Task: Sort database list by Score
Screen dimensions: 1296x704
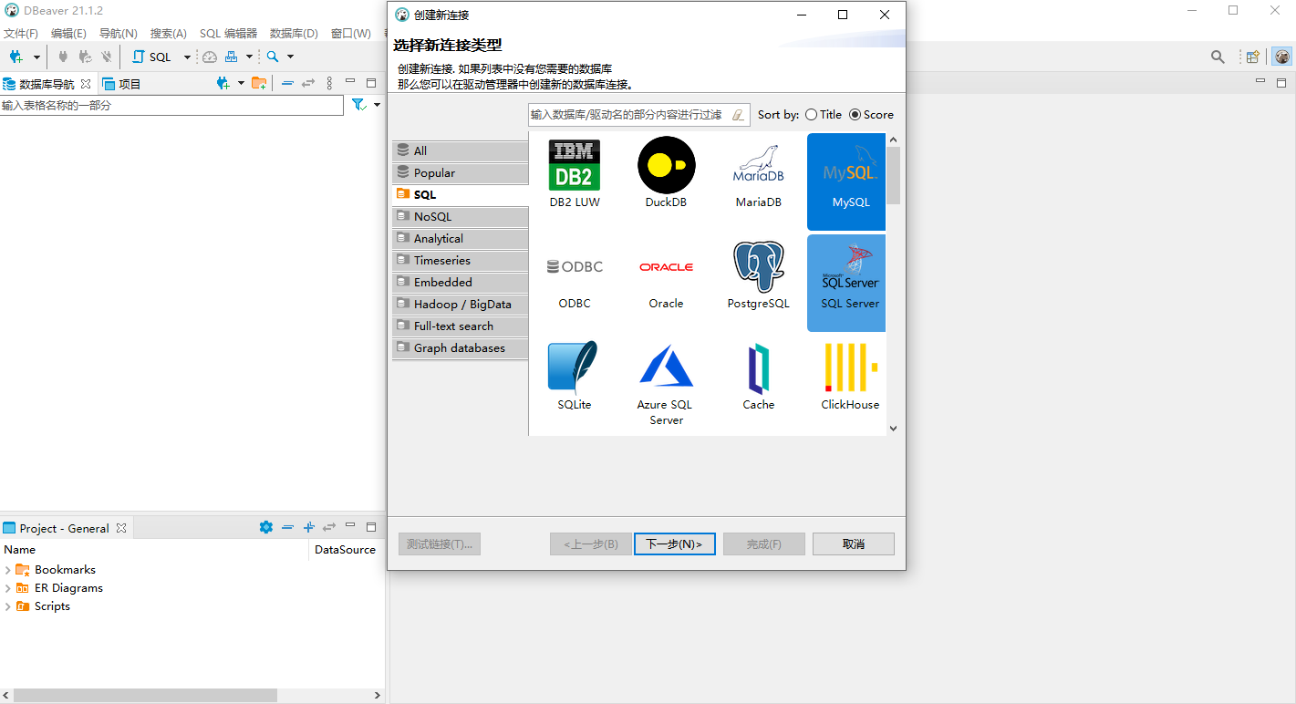Action: tap(855, 115)
